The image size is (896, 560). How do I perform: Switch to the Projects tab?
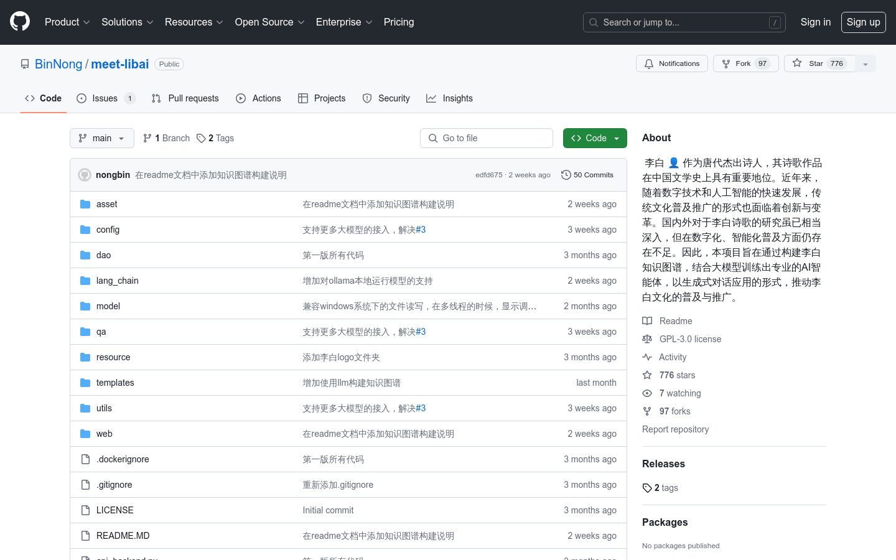[x=322, y=98]
